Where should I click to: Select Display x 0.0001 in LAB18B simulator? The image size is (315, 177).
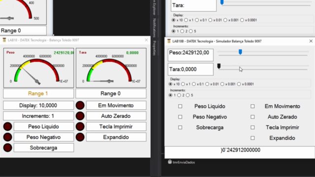click(239, 84)
